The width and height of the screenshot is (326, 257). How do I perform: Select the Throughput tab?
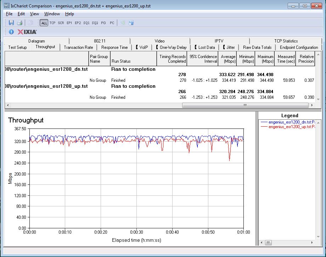pos(45,47)
